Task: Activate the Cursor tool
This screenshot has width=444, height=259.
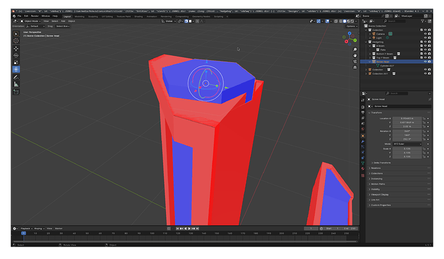Action: [16, 41]
